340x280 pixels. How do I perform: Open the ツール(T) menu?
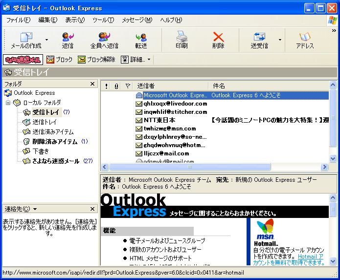pos(103,20)
